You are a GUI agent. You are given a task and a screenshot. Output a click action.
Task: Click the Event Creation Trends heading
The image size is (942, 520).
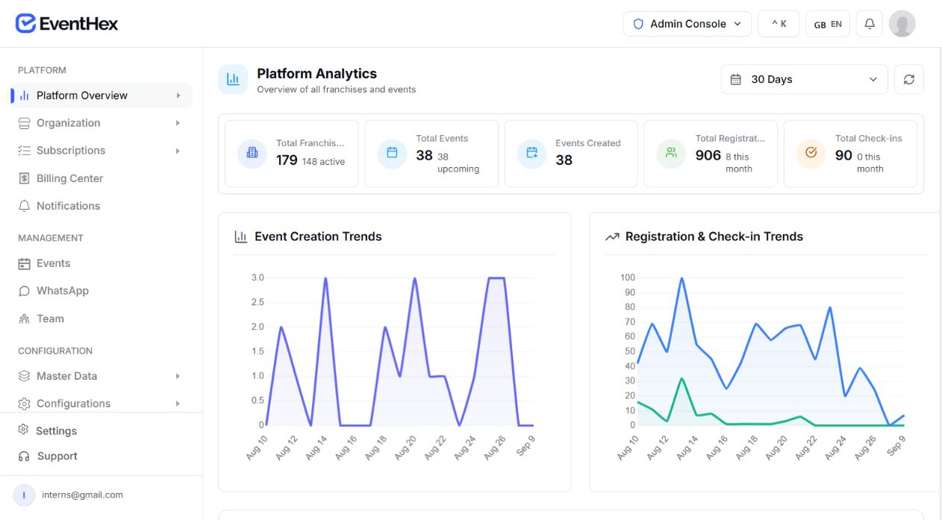[x=318, y=236]
